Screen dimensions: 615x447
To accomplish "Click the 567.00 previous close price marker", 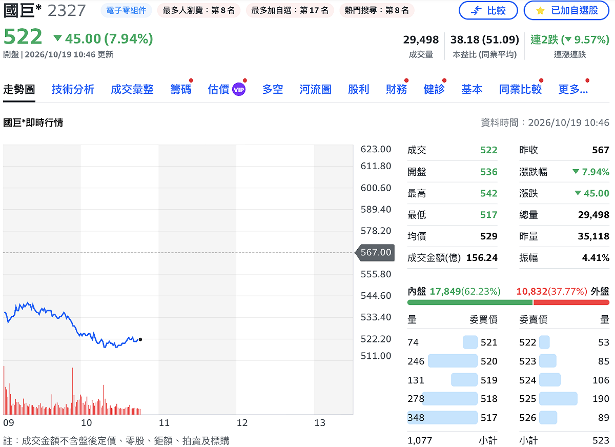I will tap(375, 252).
